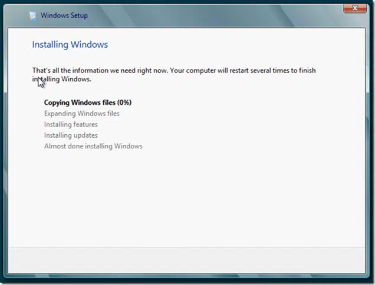Click the 'Windows Setup' title text
Image resolution: width=375 pixels, height=285 pixels.
[64, 15]
